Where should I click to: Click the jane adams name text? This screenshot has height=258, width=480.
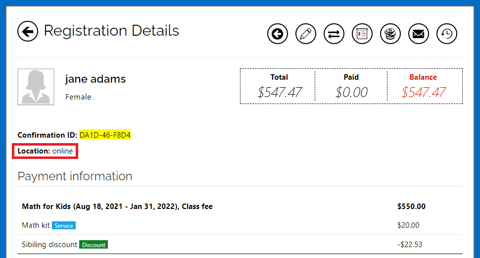coord(96,79)
